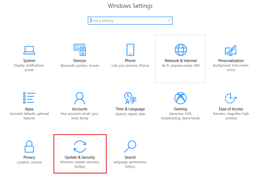Click the Update & Security refresh arrows icon

[79, 146]
